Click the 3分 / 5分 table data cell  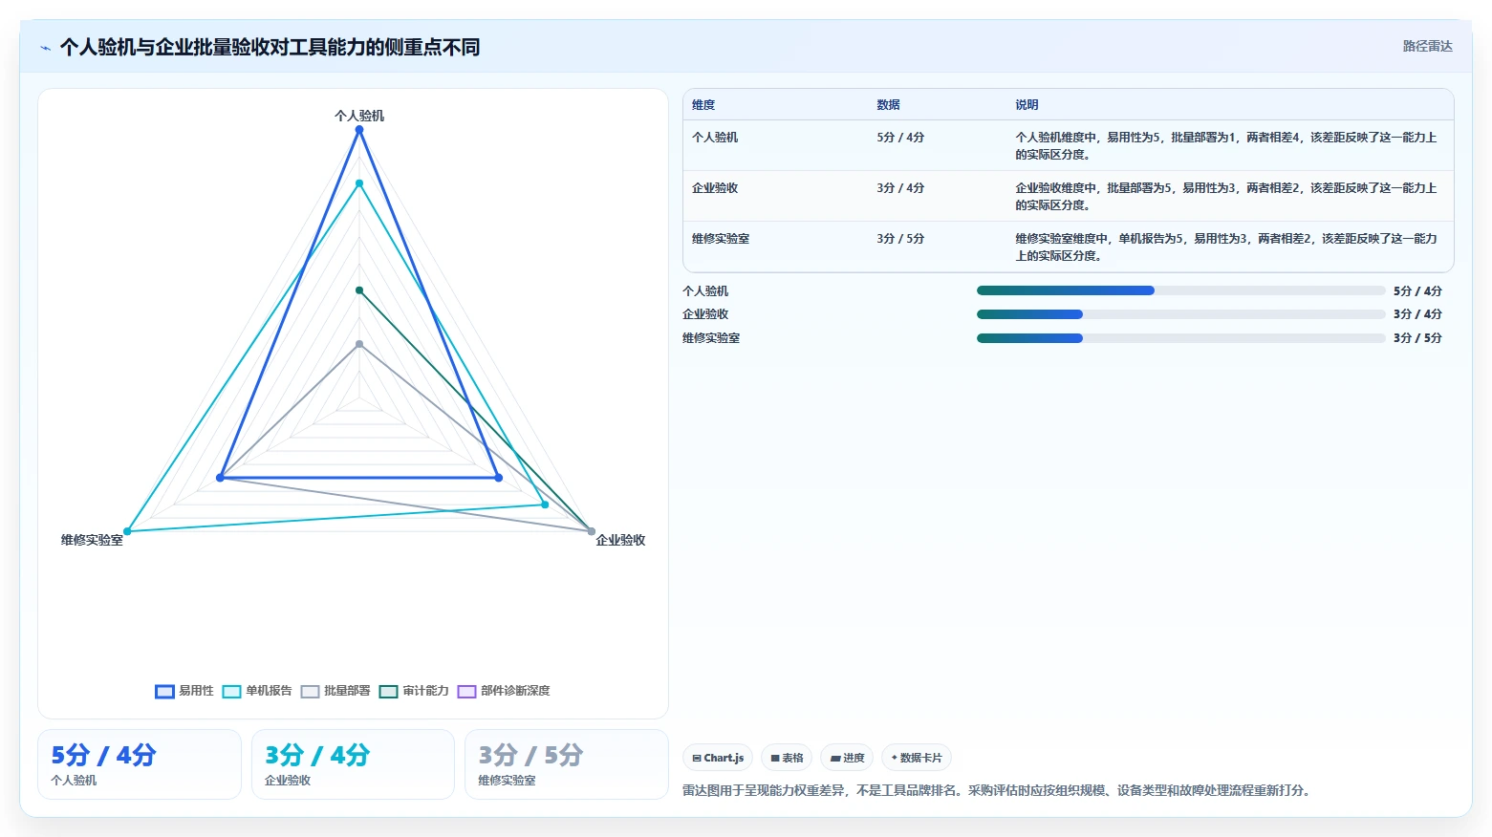(x=900, y=239)
